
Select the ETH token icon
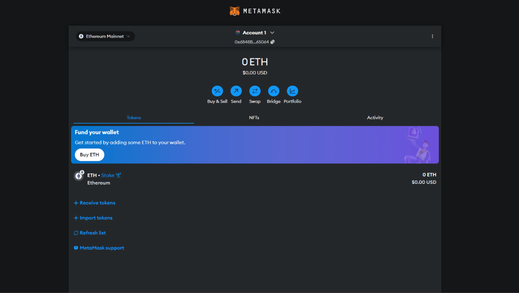coord(79,175)
